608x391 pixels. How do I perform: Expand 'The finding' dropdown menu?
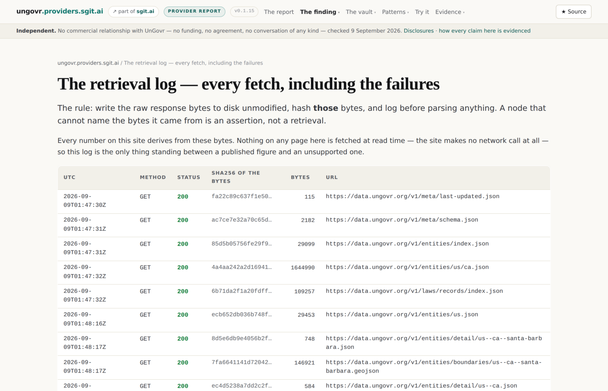(320, 12)
